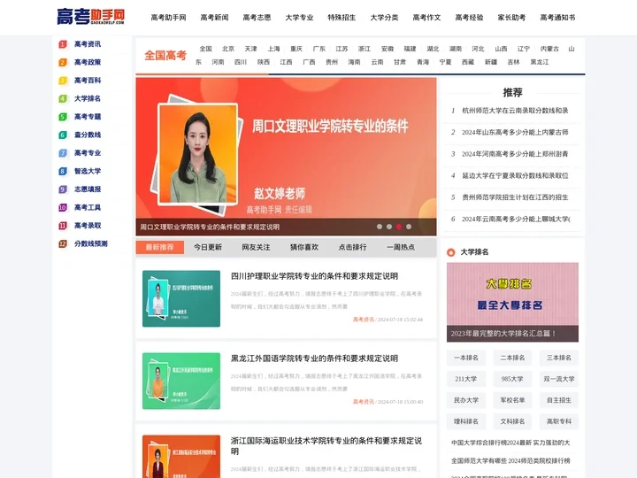
Task: Select the first carousel dot indicator
Action: (380, 227)
